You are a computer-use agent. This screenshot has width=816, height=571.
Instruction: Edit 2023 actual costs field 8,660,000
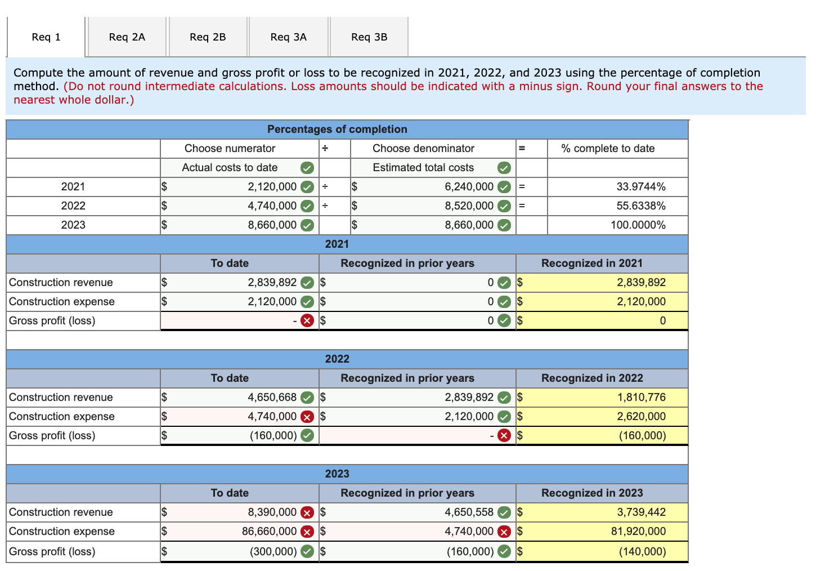pyautogui.click(x=240, y=225)
